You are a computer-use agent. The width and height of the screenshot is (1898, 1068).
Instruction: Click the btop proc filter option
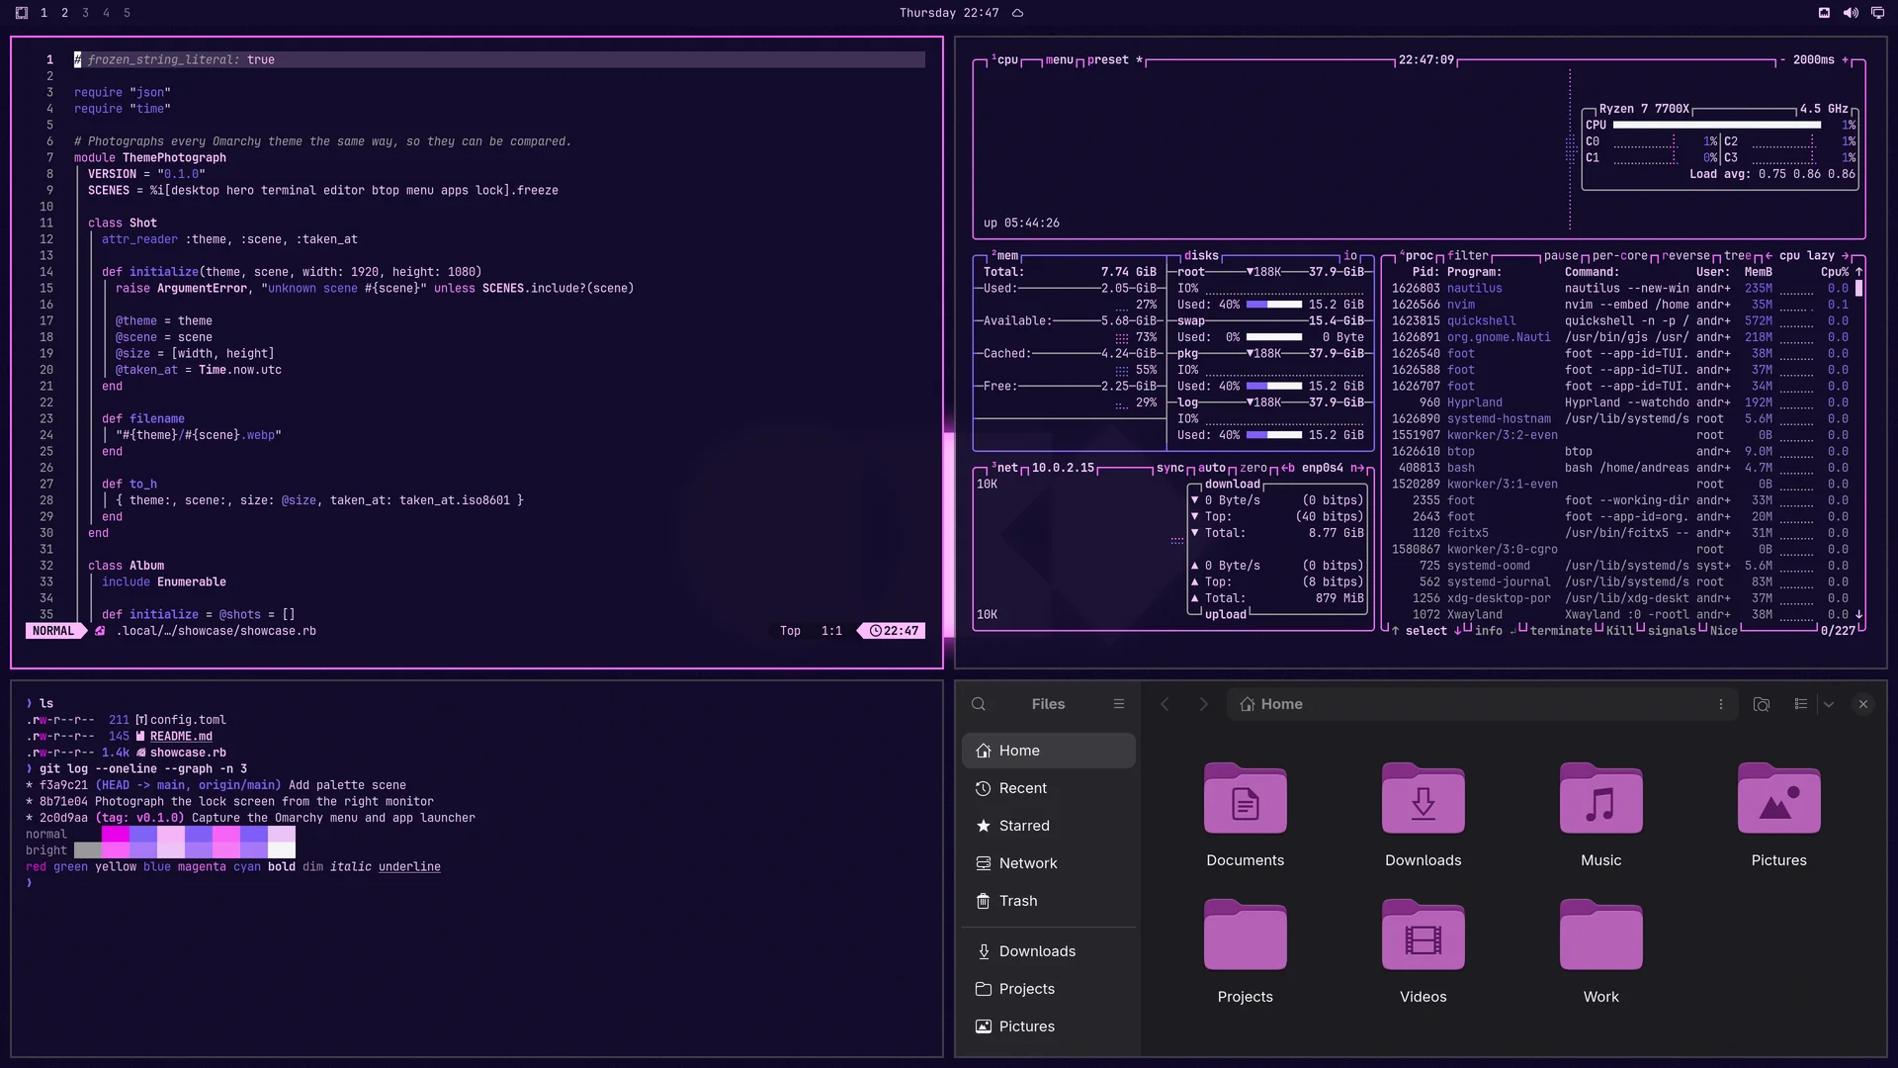1468,256
